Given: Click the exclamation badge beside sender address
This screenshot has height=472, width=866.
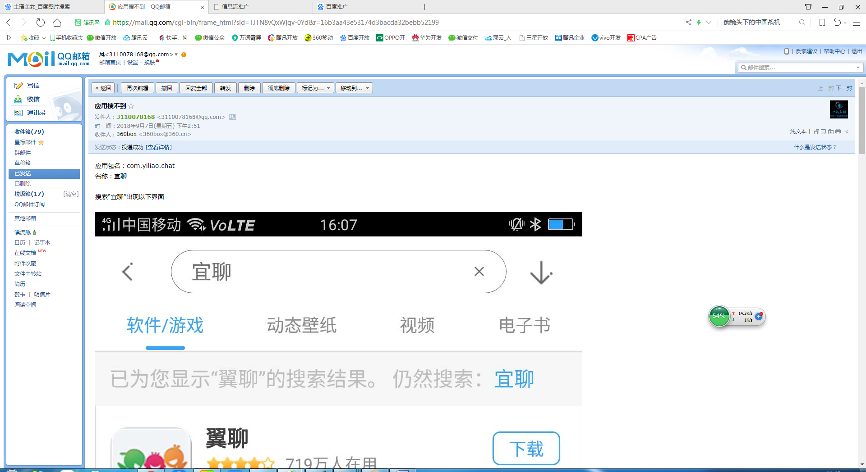Looking at the screenshot, I should pyautogui.click(x=183, y=54).
